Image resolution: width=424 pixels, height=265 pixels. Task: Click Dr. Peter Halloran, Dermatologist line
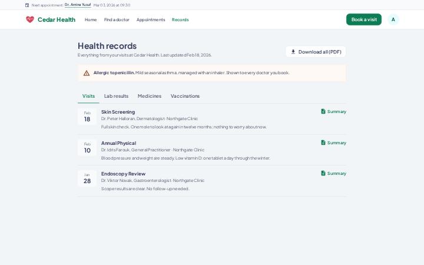150,119
